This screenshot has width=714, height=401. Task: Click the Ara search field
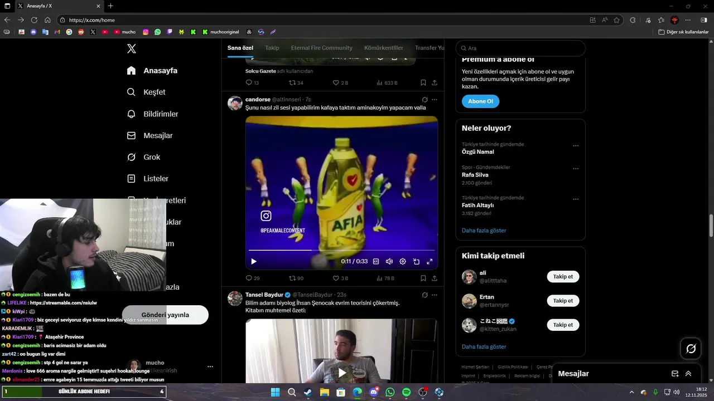[520, 48]
